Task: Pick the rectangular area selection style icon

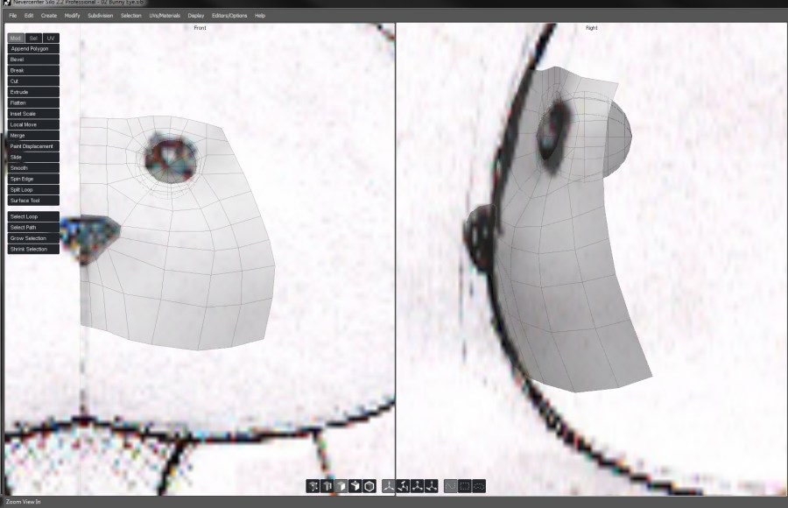Action: pyautogui.click(x=464, y=486)
